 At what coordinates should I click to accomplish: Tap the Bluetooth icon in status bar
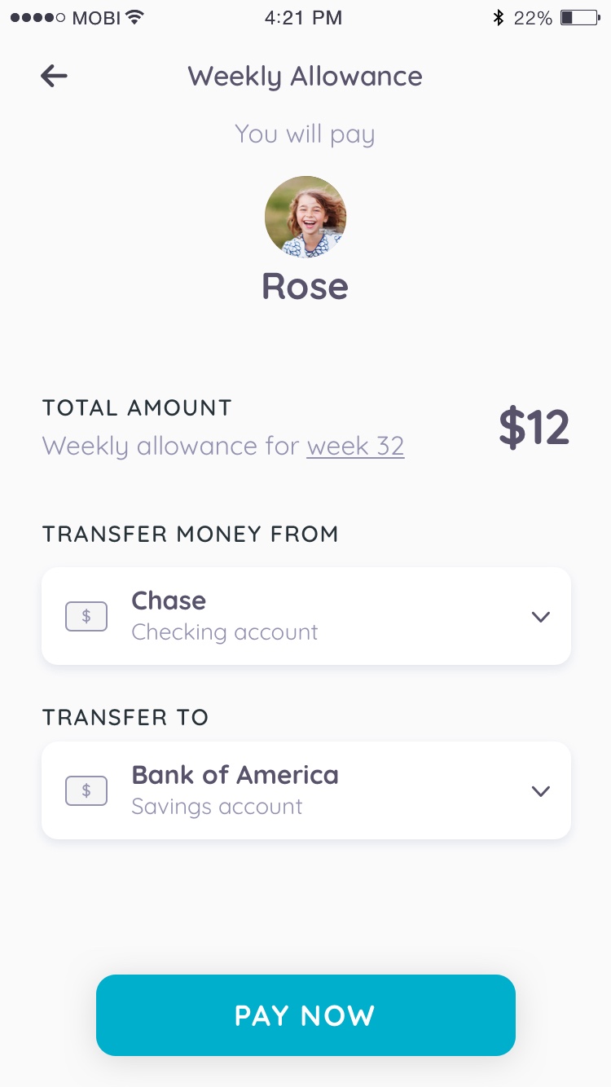tap(499, 18)
